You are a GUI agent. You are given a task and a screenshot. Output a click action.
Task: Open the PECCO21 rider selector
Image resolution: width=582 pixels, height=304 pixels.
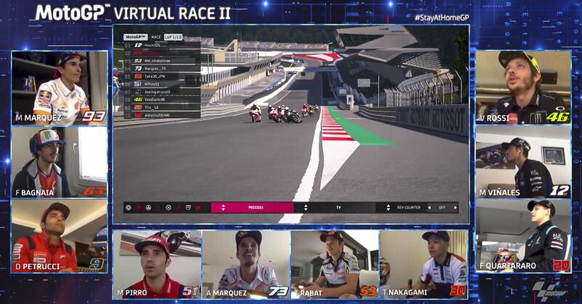coord(257,207)
